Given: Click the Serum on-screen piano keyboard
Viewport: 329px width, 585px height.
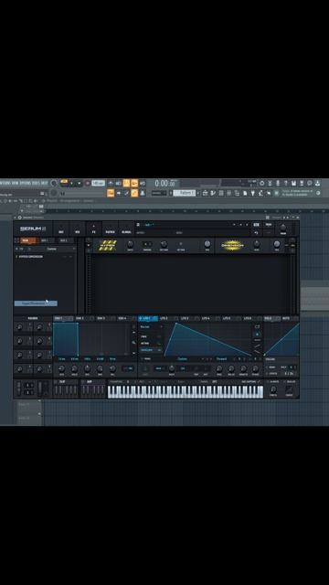Looking at the screenshot, I should [186, 392].
